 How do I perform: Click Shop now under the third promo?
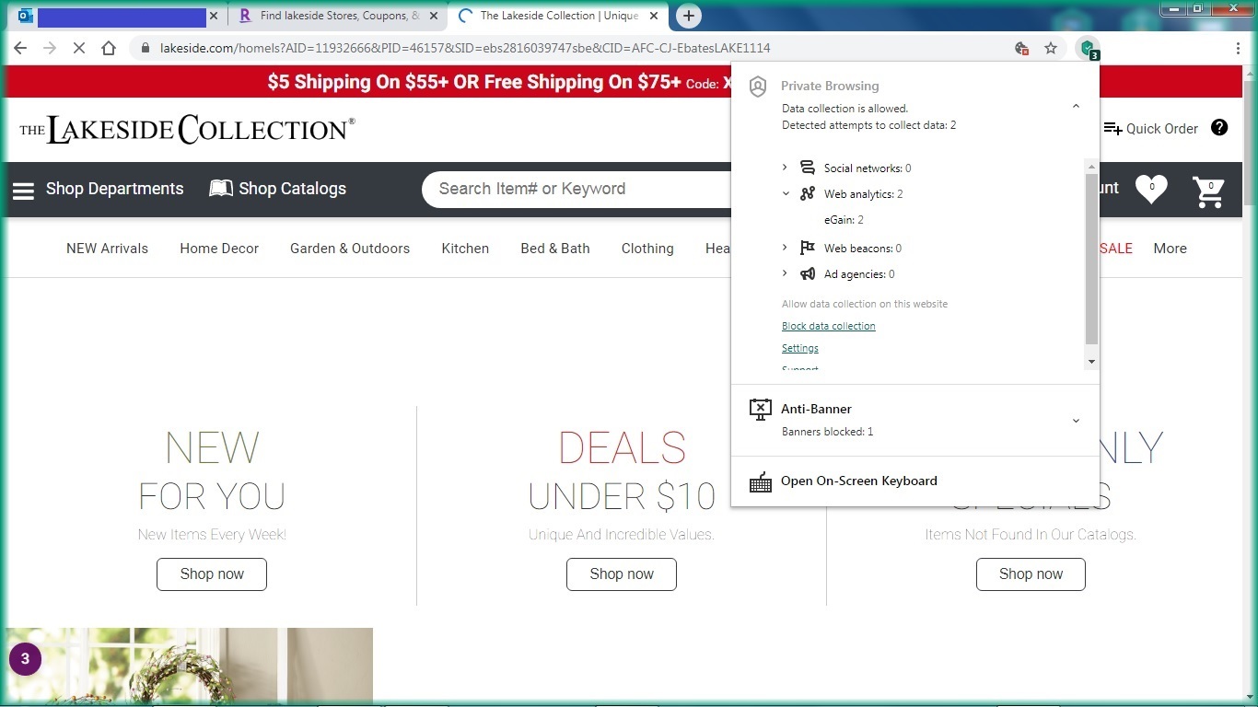point(1031,574)
